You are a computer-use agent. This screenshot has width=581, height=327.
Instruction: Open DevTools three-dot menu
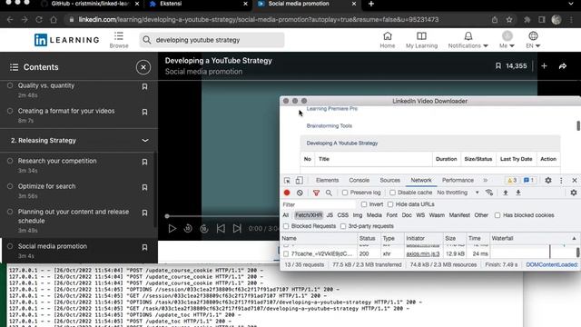pos(561,180)
